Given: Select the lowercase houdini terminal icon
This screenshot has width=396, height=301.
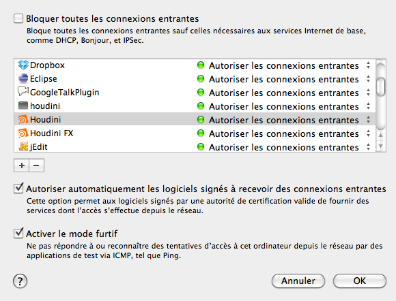Looking at the screenshot, I should pyautogui.click(x=23, y=106).
